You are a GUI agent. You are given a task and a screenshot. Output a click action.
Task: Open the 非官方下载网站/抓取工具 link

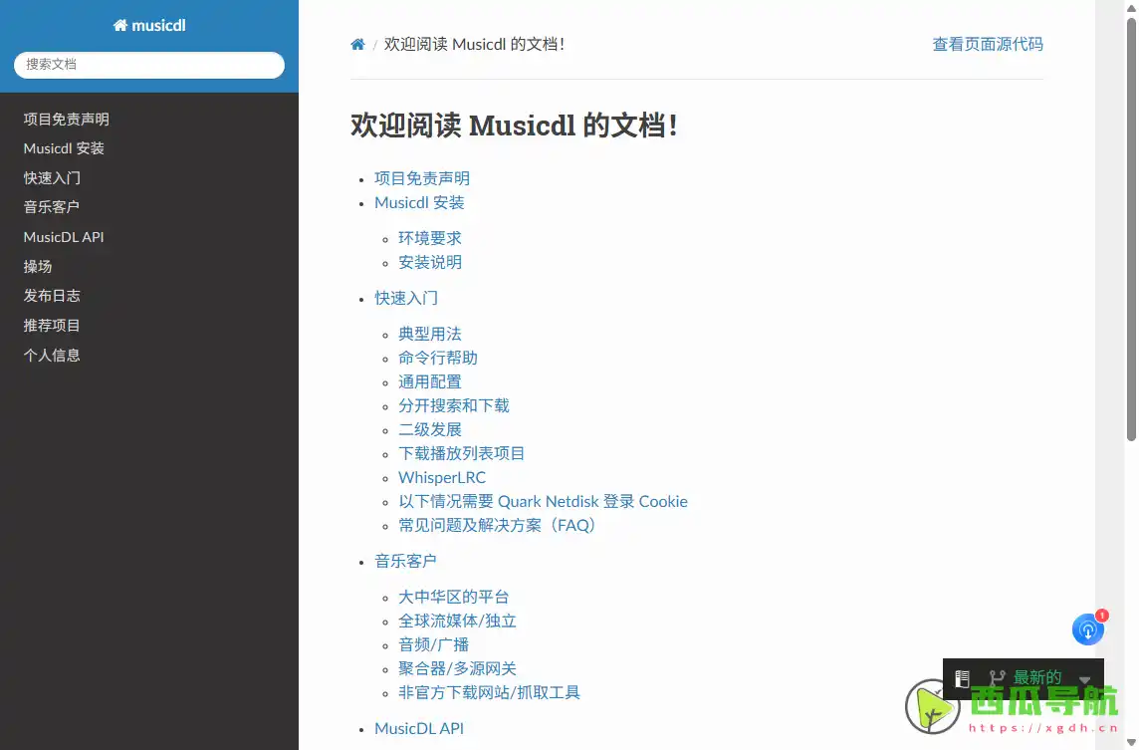pyautogui.click(x=490, y=692)
